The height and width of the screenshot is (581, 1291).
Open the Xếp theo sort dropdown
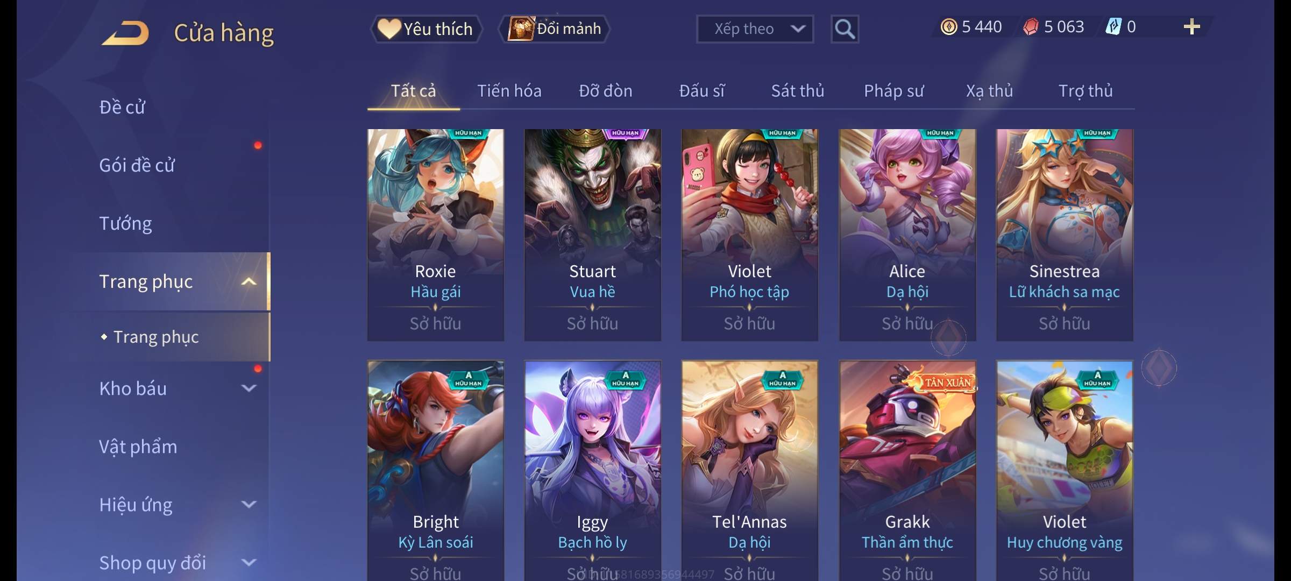[755, 29]
